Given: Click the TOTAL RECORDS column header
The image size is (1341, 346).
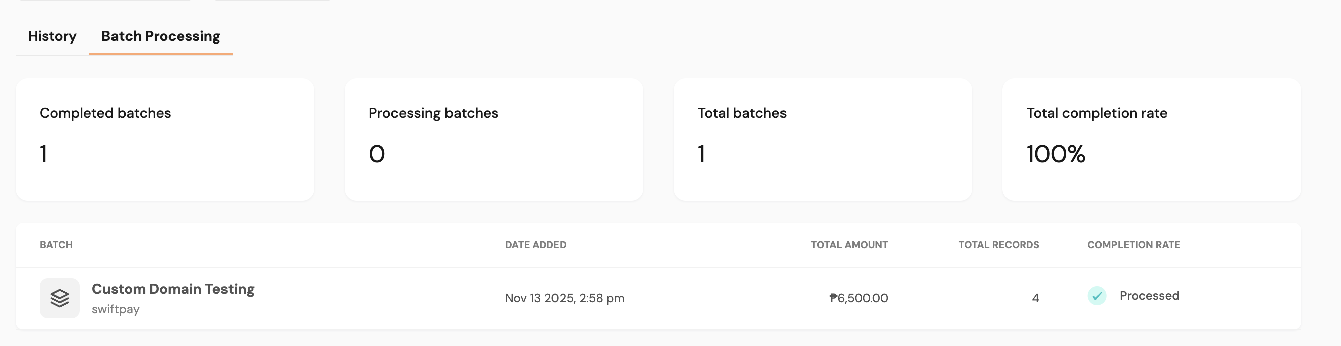Looking at the screenshot, I should coord(998,245).
